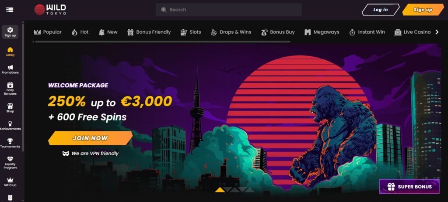448x202 pixels.
Task: Switch to the Megaways category
Action: tap(322, 32)
